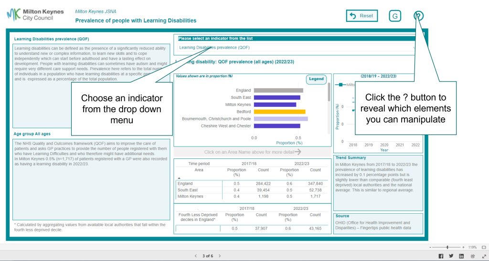Click the ? help button
Screen dimensions: 489x261
point(418,16)
